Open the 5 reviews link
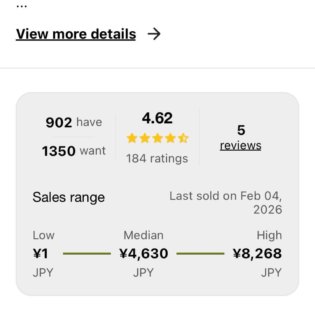This screenshot has height=315, width=315. (241, 145)
